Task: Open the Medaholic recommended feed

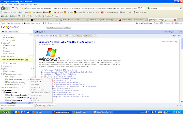Action: (x=10, y=77)
